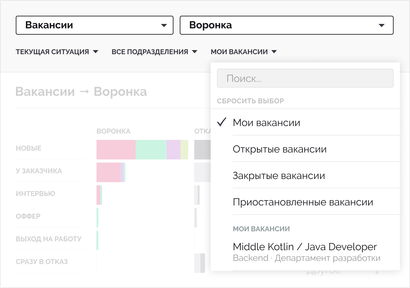Click the arrow icon on Вакансии combo box

click(164, 26)
